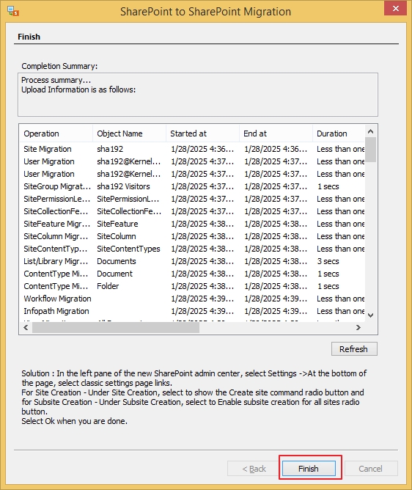Select the SiteCollectionFeature operation cell
The width and height of the screenshot is (412, 490).
pos(56,211)
